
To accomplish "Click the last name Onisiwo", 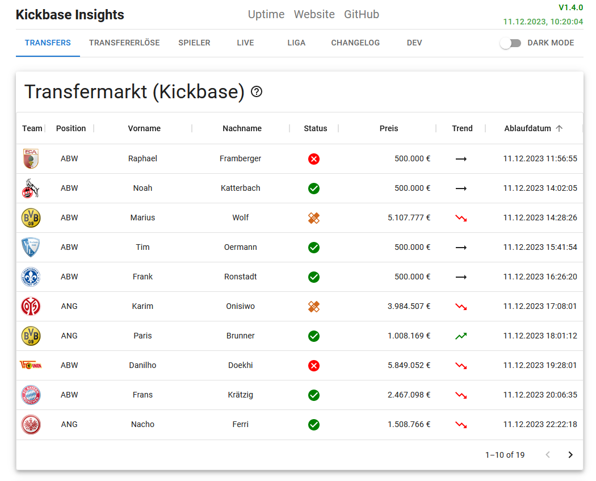I will (x=241, y=307).
